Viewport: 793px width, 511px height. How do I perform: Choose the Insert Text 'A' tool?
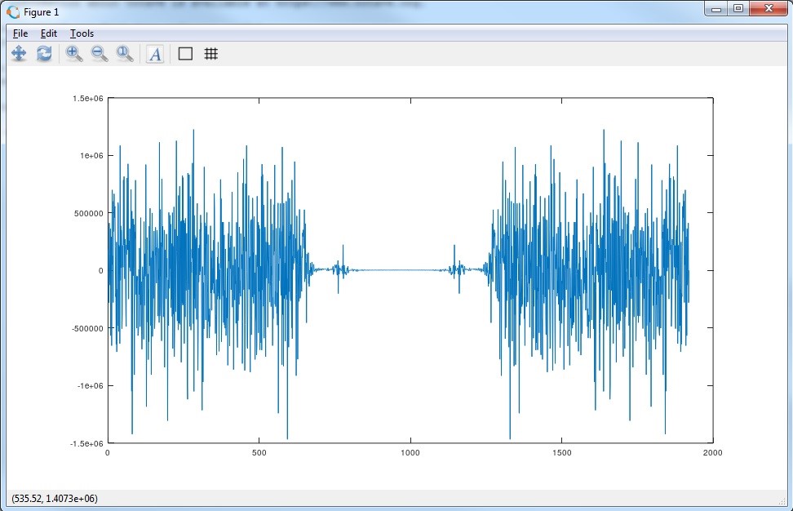(x=154, y=54)
